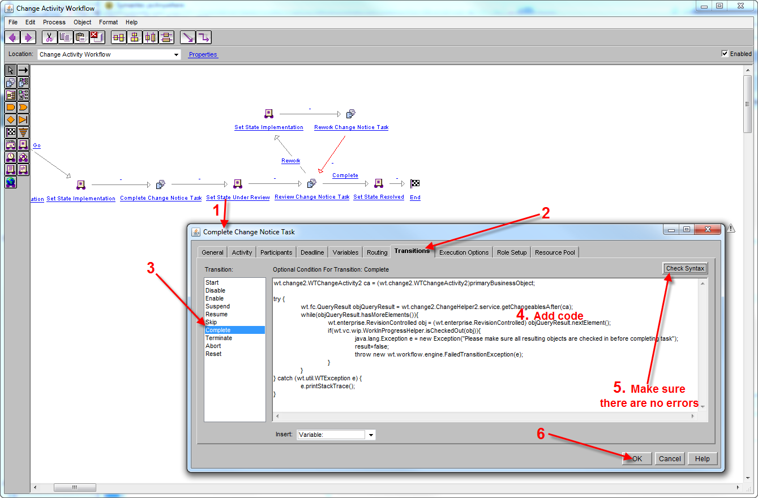The width and height of the screenshot is (758, 498).
Task: Select the clock timer robot palette icon
Action: 11,157
